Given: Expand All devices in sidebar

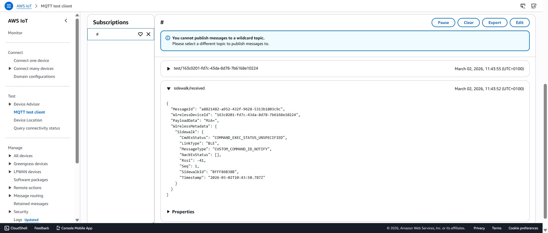Looking at the screenshot, I should tap(10, 156).
